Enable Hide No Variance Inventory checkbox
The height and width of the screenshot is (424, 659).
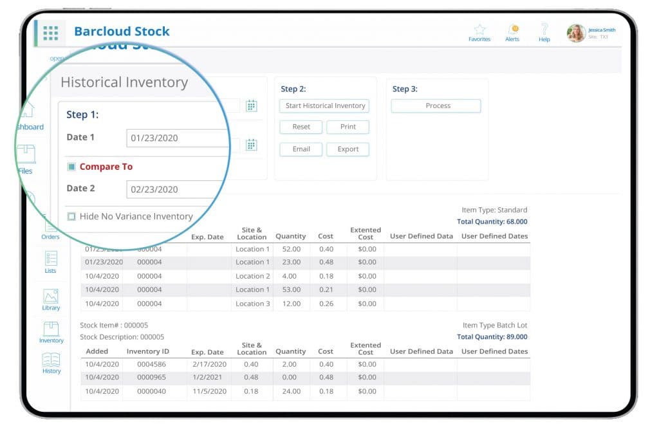(71, 216)
